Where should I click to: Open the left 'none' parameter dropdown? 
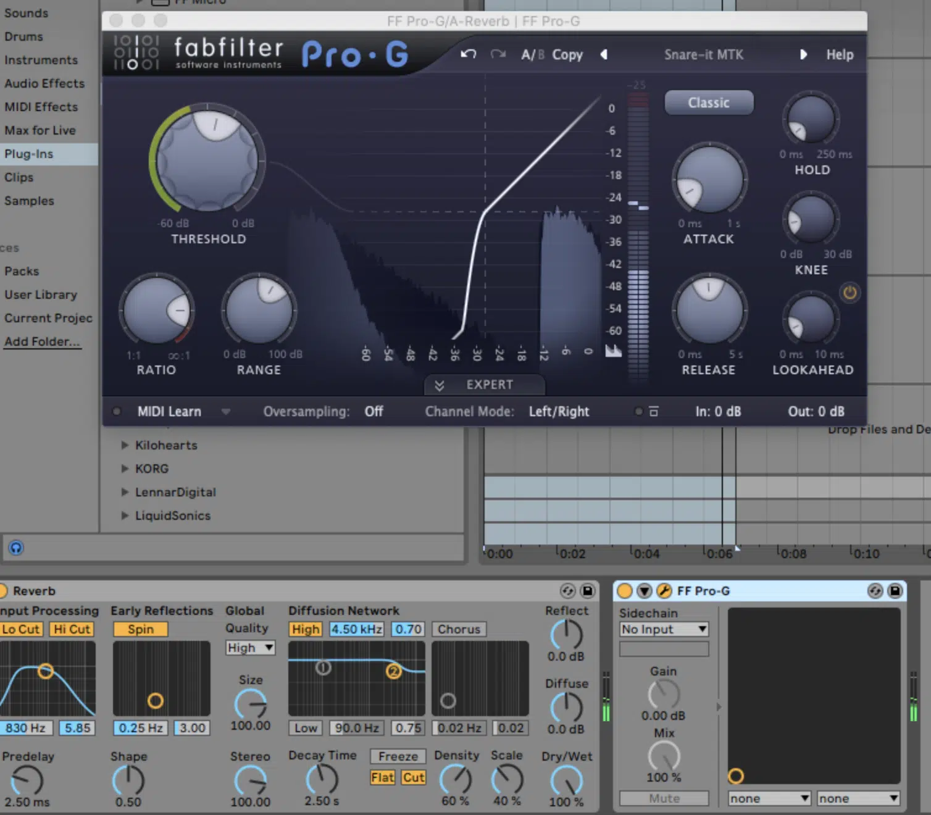pos(769,798)
